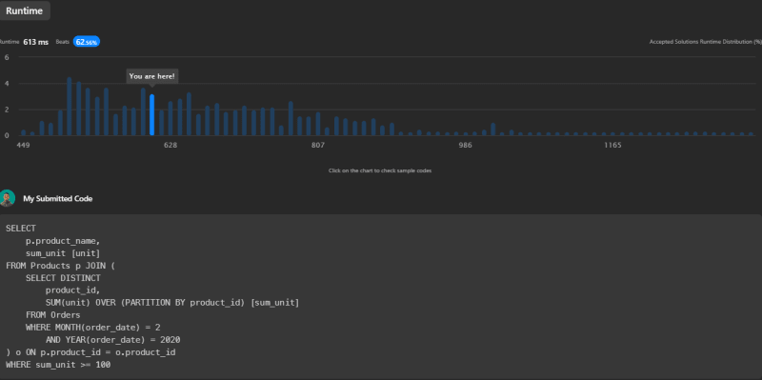The width and height of the screenshot is (762, 380).
Task: Click the 'sum_unit [unit]' code line
Action: point(63,253)
